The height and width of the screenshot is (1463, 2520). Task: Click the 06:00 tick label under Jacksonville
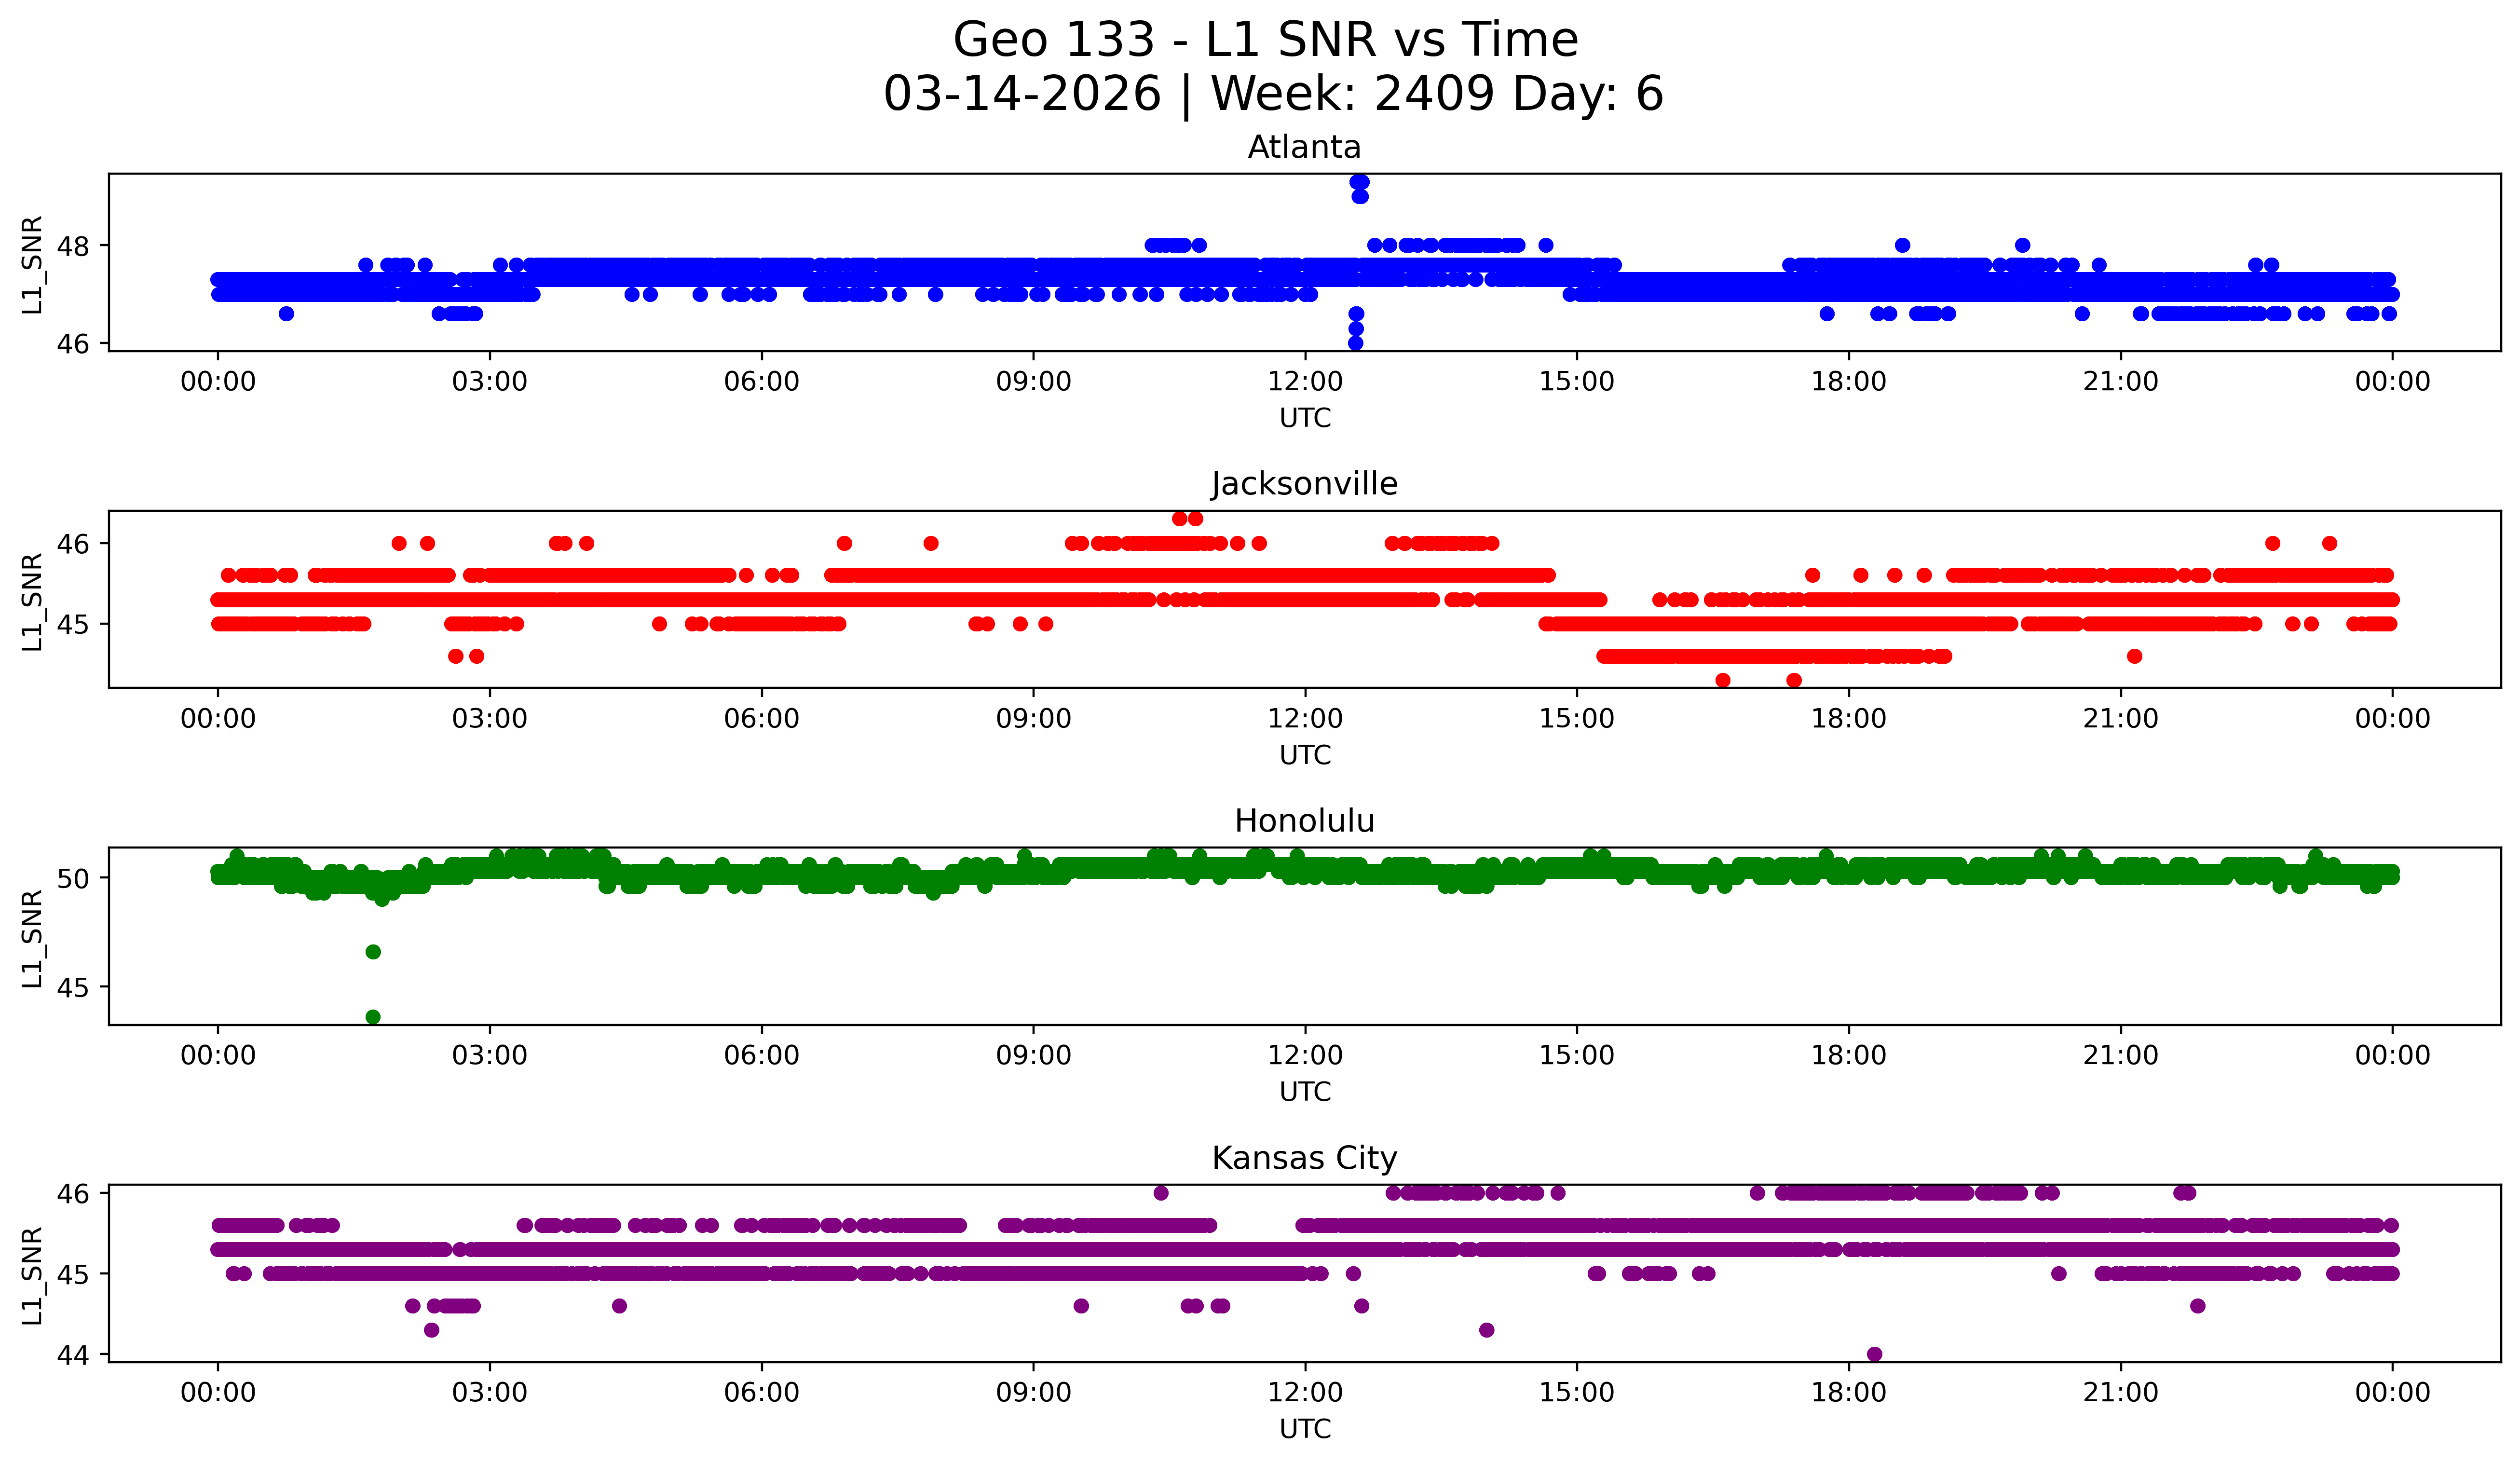pyautogui.click(x=761, y=719)
